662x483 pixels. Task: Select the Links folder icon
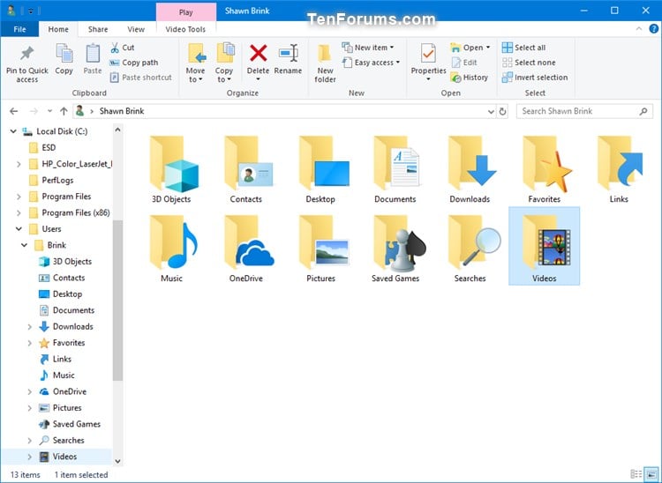pyautogui.click(x=620, y=164)
